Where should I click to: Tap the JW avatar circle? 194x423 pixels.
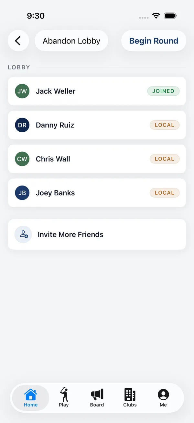[x=22, y=91]
